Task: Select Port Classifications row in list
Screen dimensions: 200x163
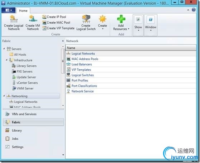Action: [131, 86]
